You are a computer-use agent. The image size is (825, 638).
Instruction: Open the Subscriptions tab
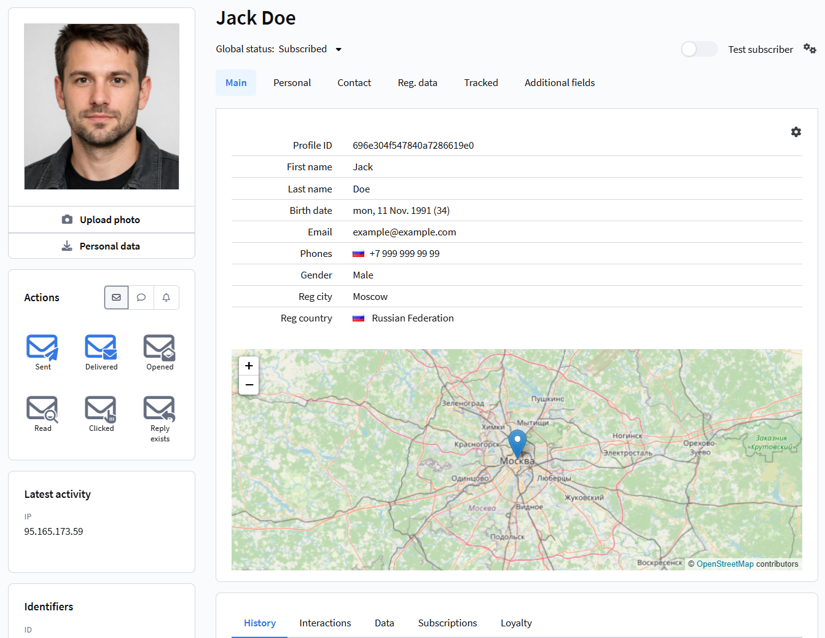447,623
